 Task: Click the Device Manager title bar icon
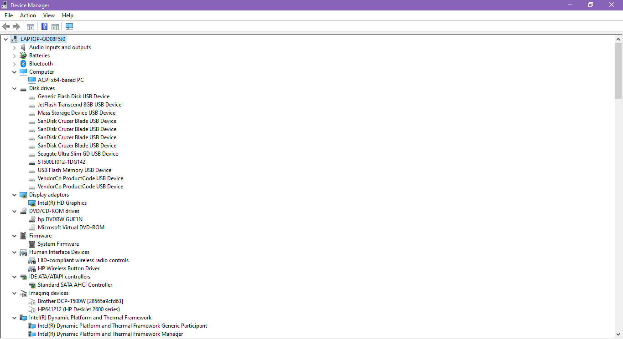(x=5, y=5)
